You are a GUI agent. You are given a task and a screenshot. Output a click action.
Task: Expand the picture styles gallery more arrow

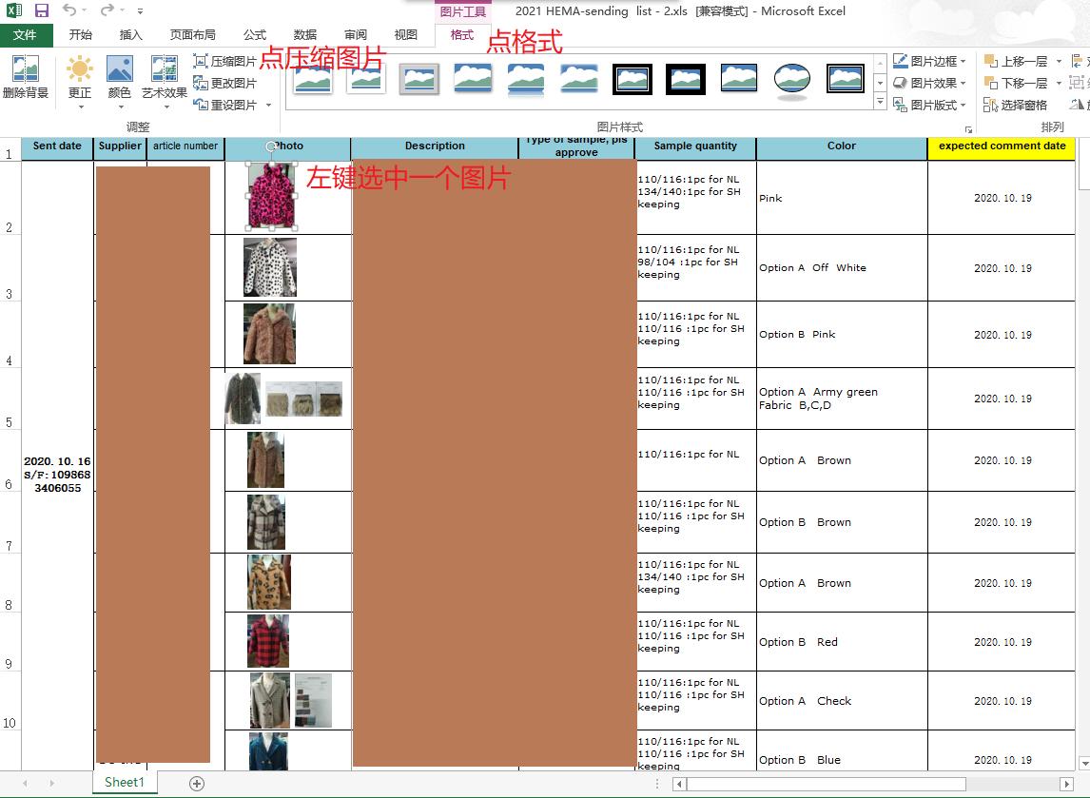click(880, 103)
